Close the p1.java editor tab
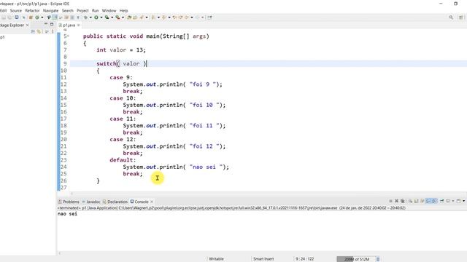The width and height of the screenshot is (467, 262). coord(78,25)
